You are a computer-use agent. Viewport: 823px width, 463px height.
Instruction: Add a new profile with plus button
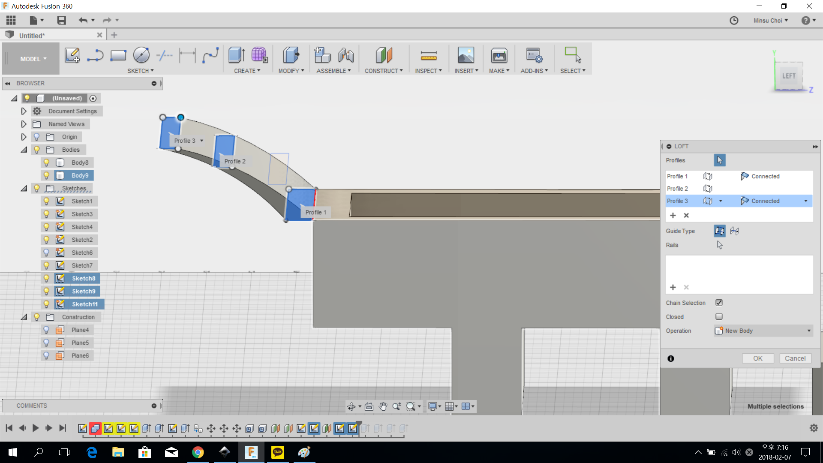point(673,215)
